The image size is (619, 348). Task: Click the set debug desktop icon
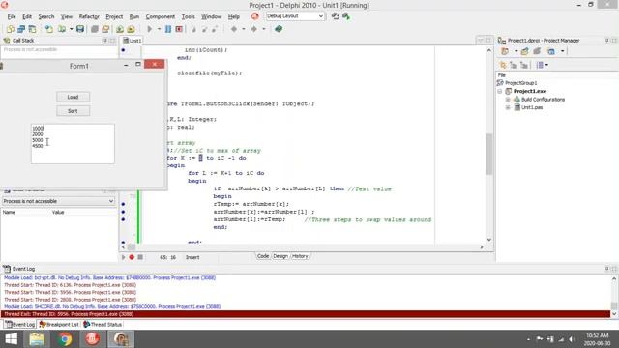[346, 16]
